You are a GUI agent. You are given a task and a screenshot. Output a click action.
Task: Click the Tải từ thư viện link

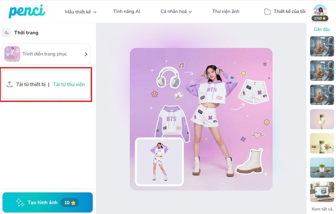coord(69,84)
